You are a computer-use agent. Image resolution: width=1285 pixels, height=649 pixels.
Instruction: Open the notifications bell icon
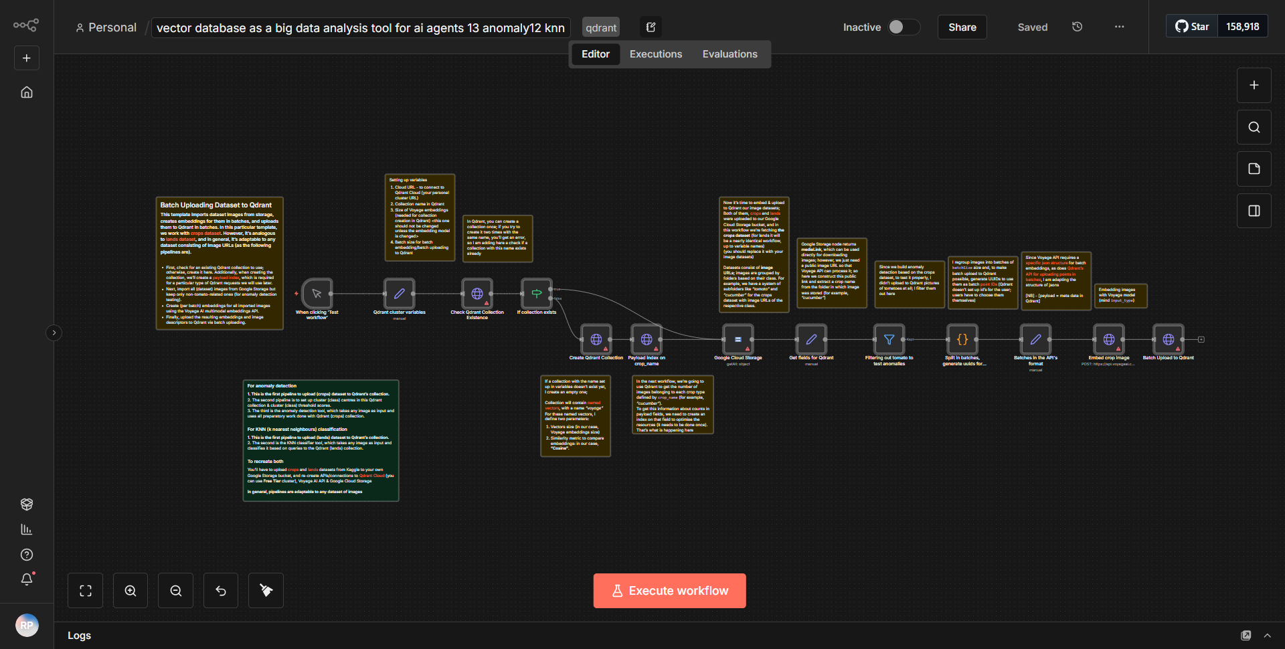pos(27,579)
